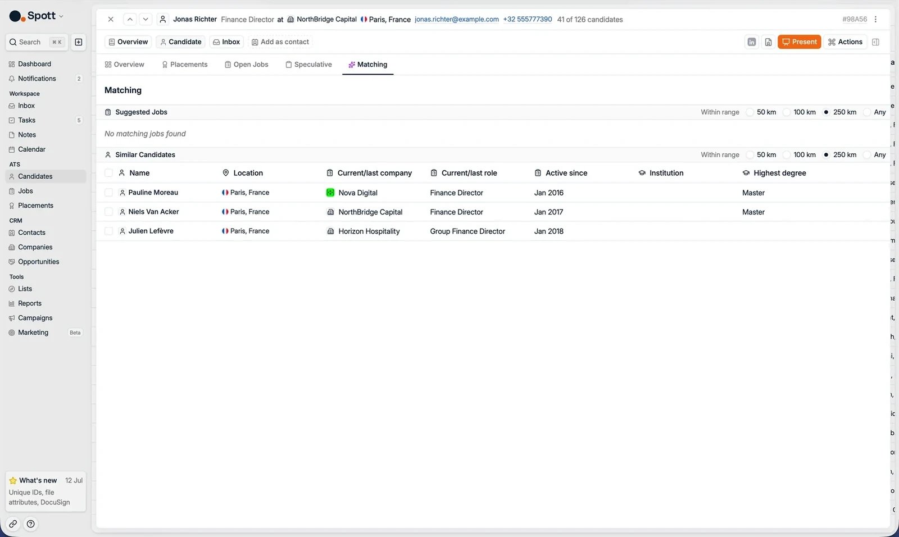899x537 pixels.
Task: Check the Niels Van Acker row checkbox
Action: (109, 212)
